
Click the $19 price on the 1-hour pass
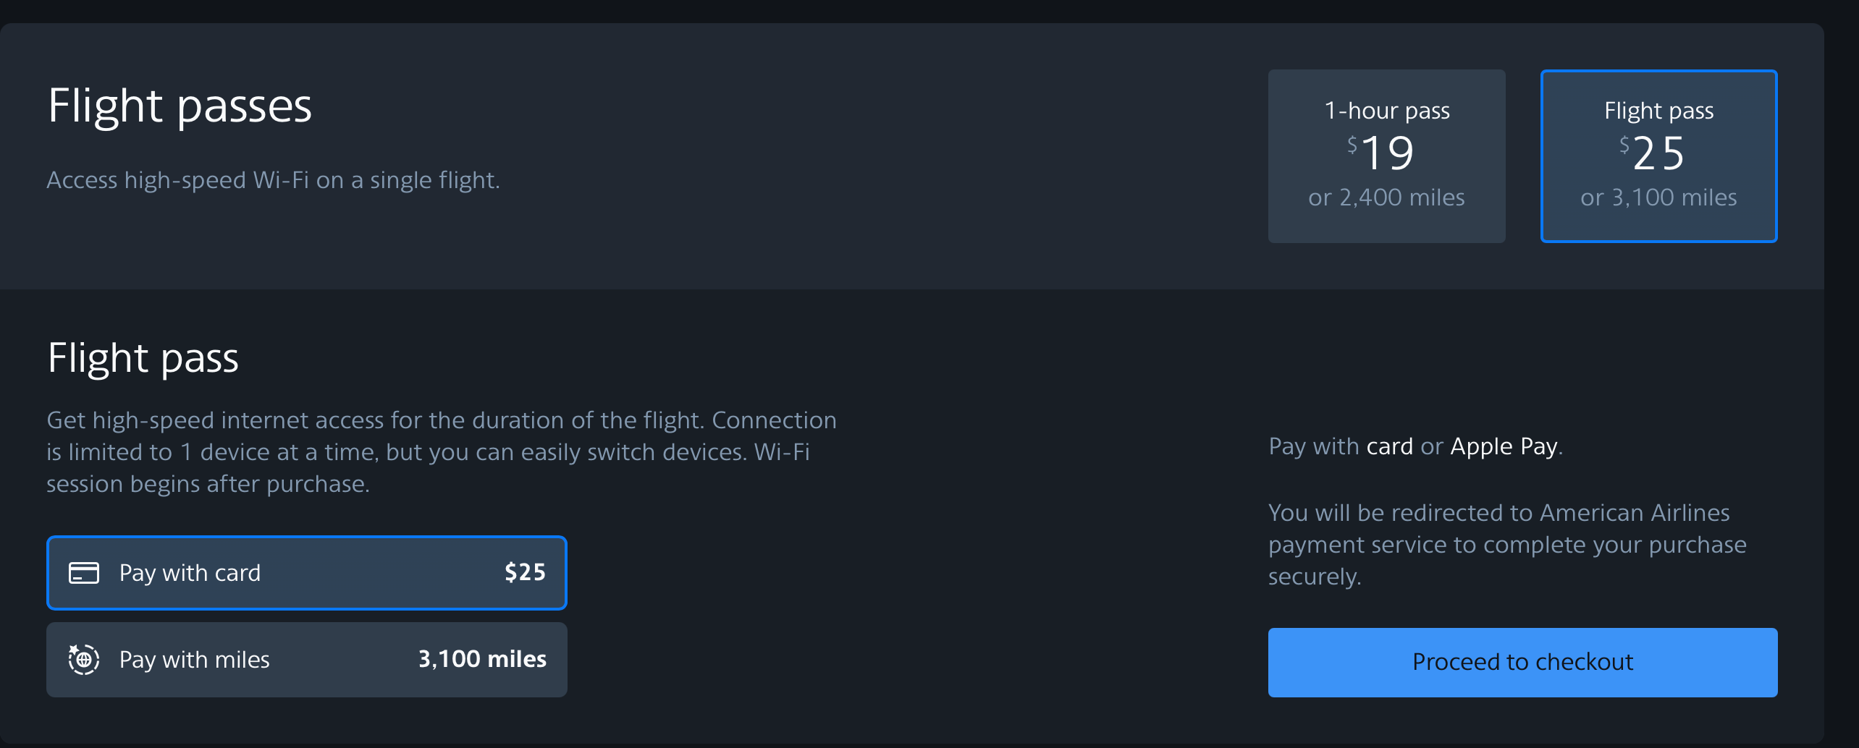[1385, 152]
